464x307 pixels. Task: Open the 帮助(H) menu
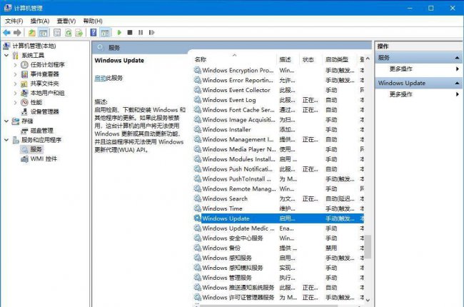point(93,21)
